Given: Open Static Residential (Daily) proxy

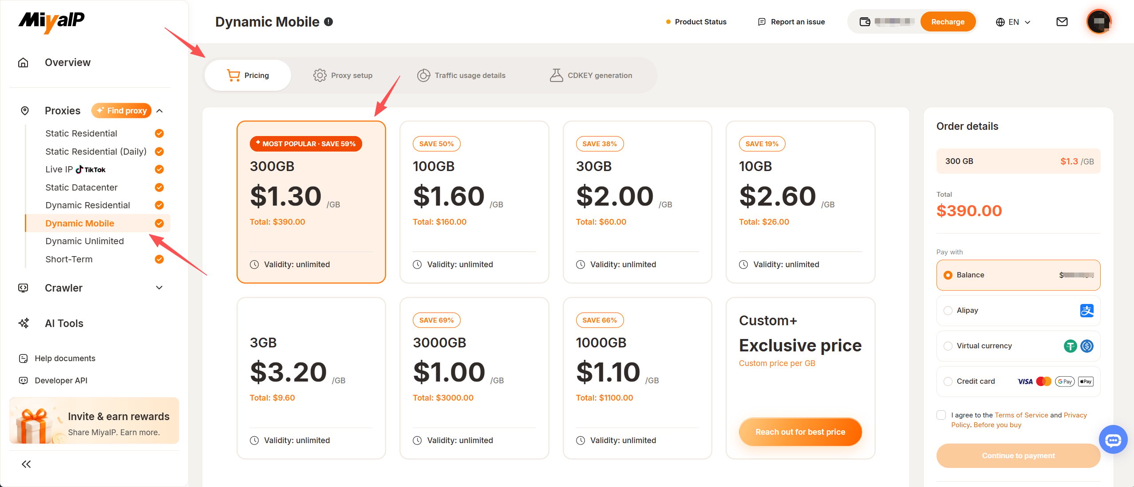Looking at the screenshot, I should (x=96, y=152).
